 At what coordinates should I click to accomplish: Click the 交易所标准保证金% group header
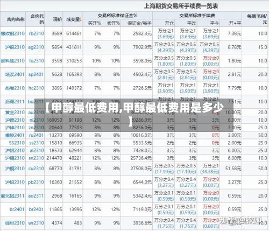click(x=118, y=16)
